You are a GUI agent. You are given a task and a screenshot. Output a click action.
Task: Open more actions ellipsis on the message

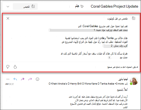pos(8,79)
